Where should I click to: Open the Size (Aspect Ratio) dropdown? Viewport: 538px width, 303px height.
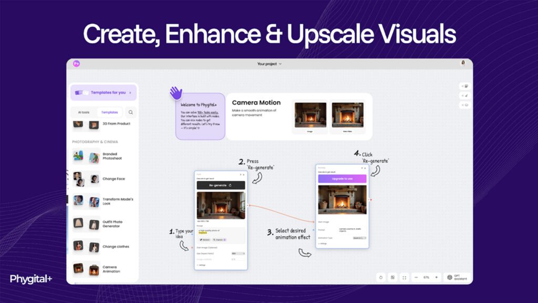234,254
